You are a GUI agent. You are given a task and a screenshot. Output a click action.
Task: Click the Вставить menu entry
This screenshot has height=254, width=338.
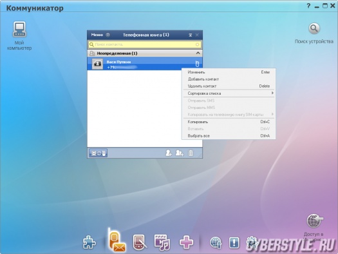point(229,129)
